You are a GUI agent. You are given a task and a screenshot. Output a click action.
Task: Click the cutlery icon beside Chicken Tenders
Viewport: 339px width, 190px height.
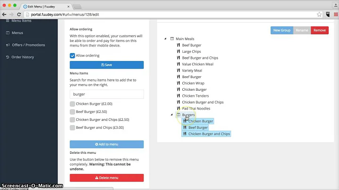click(178, 95)
